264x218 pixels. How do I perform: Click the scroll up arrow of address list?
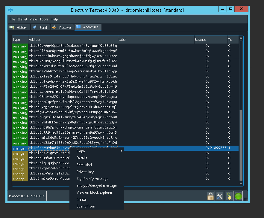point(241,38)
